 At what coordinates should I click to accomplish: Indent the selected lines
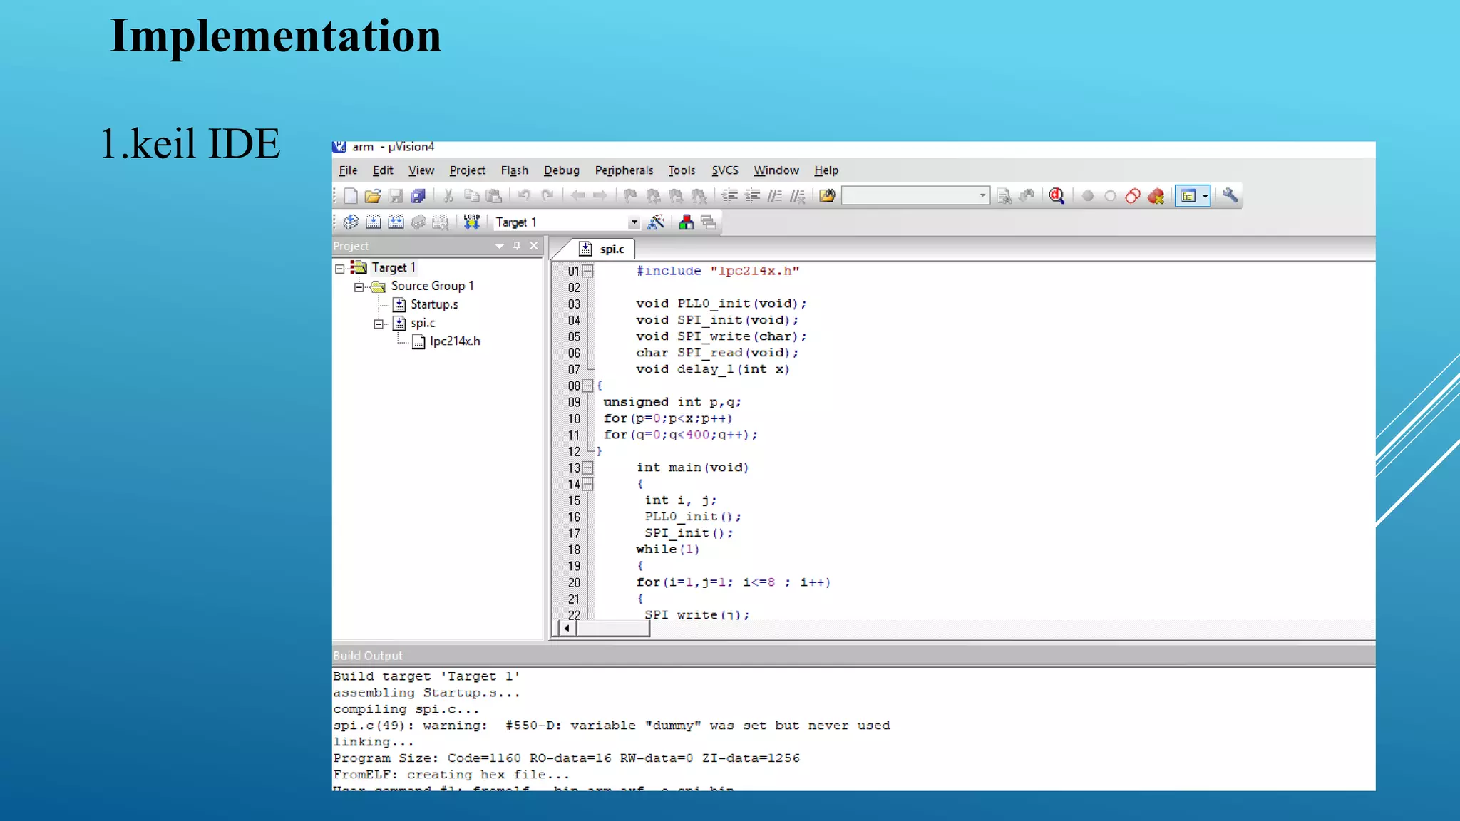[x=729, y=196]
